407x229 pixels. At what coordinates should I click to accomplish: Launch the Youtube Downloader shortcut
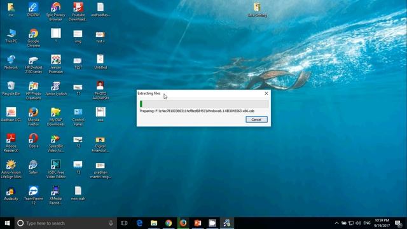tap(78, 11)
